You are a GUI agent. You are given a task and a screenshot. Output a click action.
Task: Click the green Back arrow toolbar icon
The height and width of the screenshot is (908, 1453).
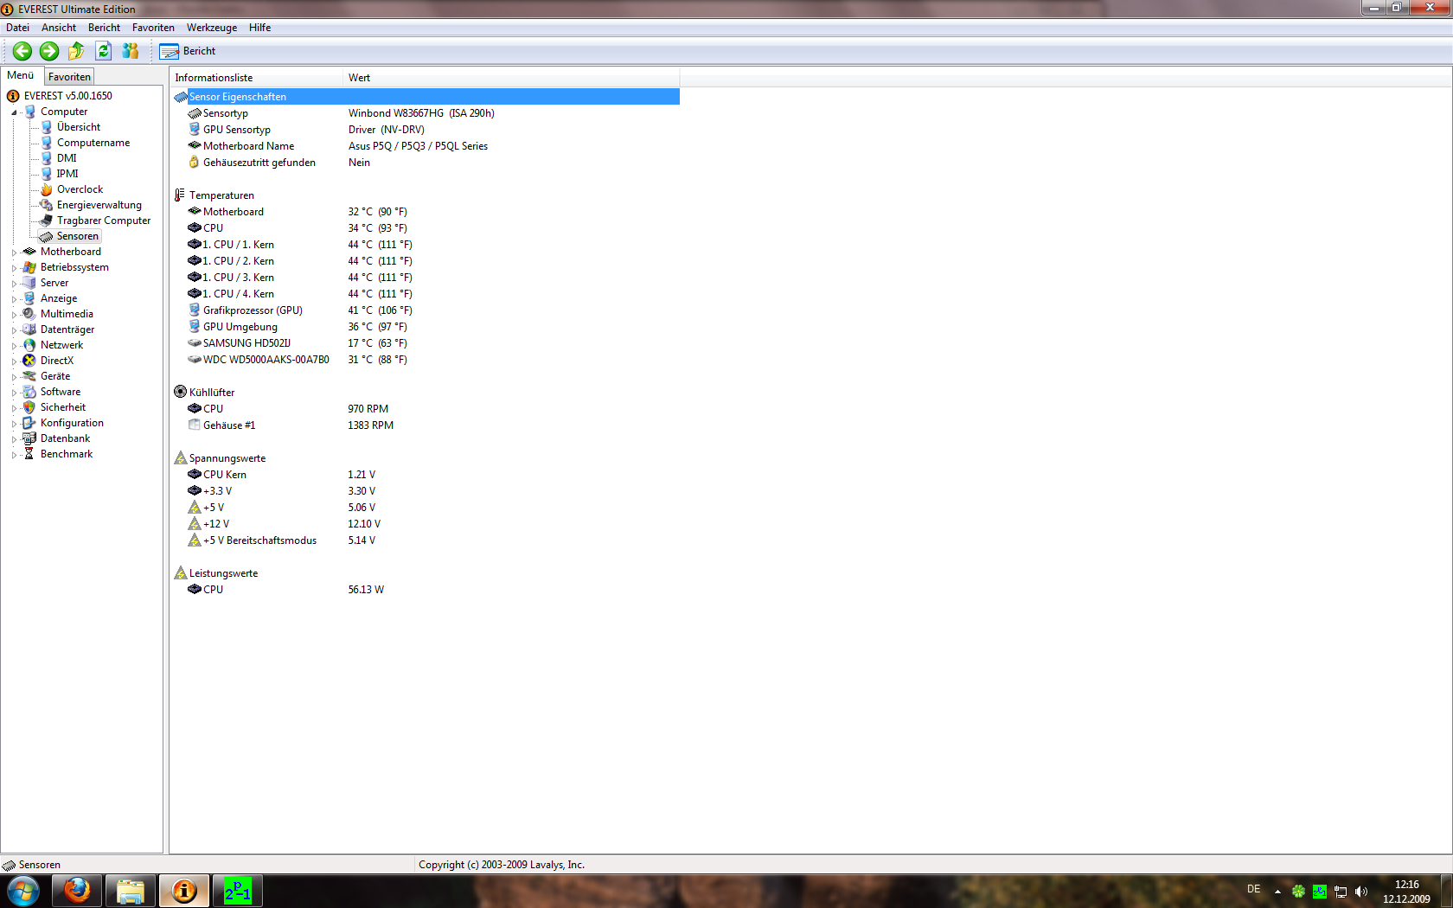pyautogui.click(x=22, y=51)
